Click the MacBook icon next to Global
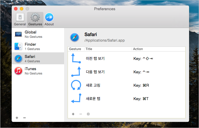This screenshot has height=128, width=199. (x=18, y=34)
